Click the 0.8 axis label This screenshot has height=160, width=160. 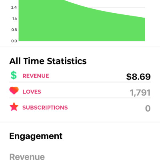pos(14,30)
